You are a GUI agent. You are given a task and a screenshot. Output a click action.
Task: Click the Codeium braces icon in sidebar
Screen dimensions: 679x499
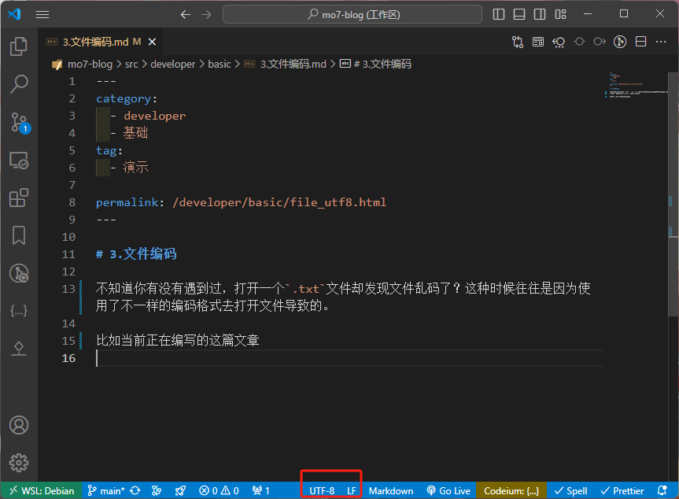pyautogui.click(x=19, y=311)
